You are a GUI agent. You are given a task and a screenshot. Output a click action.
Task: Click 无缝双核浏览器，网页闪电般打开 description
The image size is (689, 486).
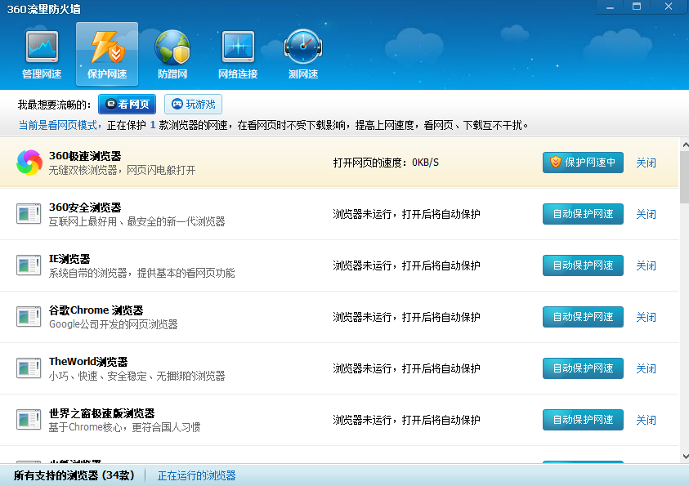click(122, 170)
